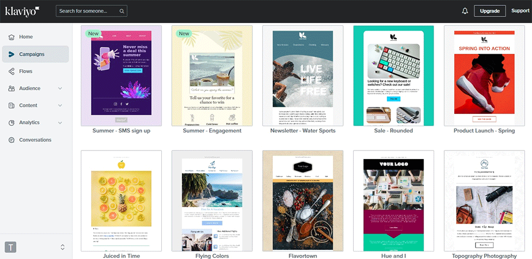Expand the Analytics submenu chevron

[x=60, y=122]
